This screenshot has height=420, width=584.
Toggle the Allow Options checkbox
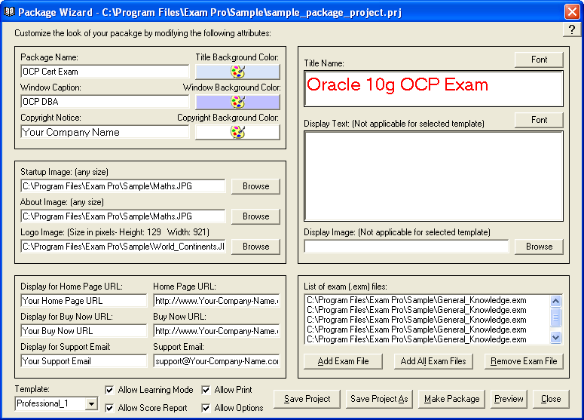(206, 408)
